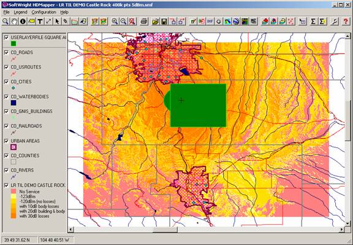Image resolution: width=353 pixels, height=245 pixels.
Task: Uncheck the CO_ROADS layer checkbox
Action: click(6, 52)
